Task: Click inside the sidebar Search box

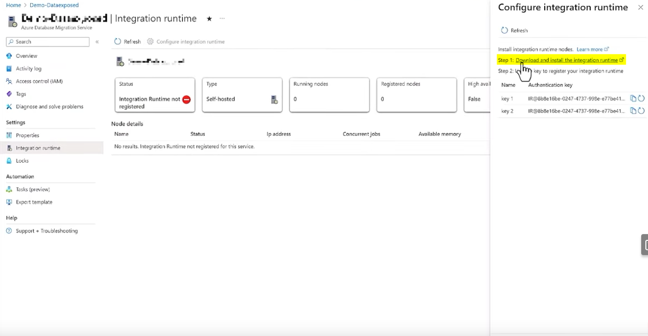Action: click(x=48, y=41)
